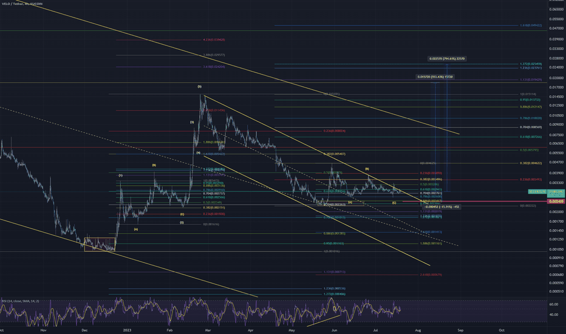This screenshot has height=334, width=566.
Task: Click the 3.618(0.024204) Fibonacci level label
Action: tap(214, 67)
